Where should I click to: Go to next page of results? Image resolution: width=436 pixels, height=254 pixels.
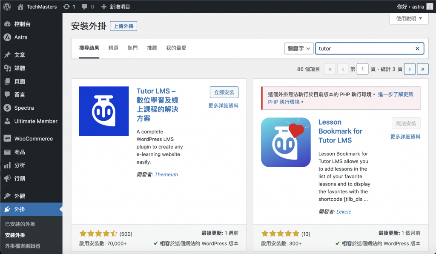[410, 69]
